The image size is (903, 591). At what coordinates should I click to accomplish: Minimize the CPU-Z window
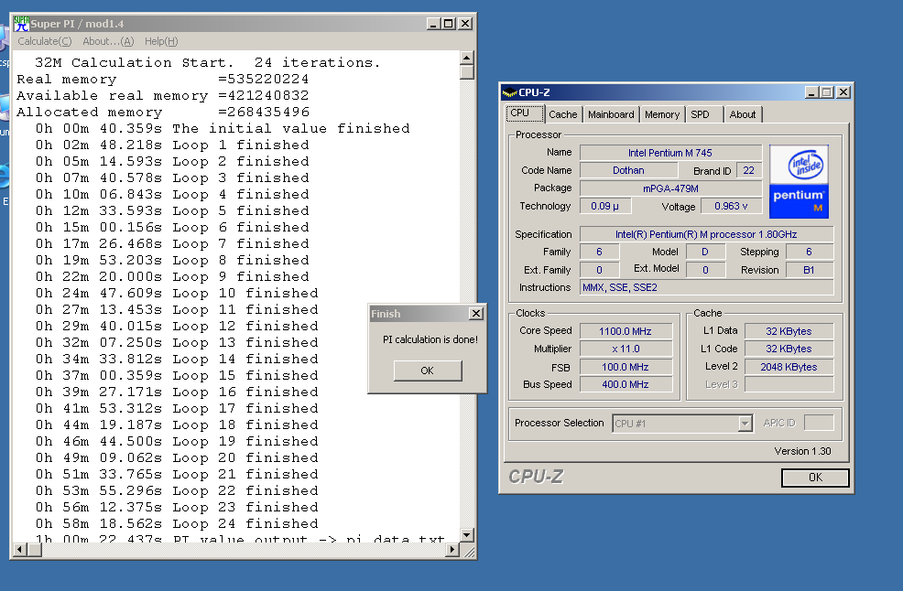point(811,92)
